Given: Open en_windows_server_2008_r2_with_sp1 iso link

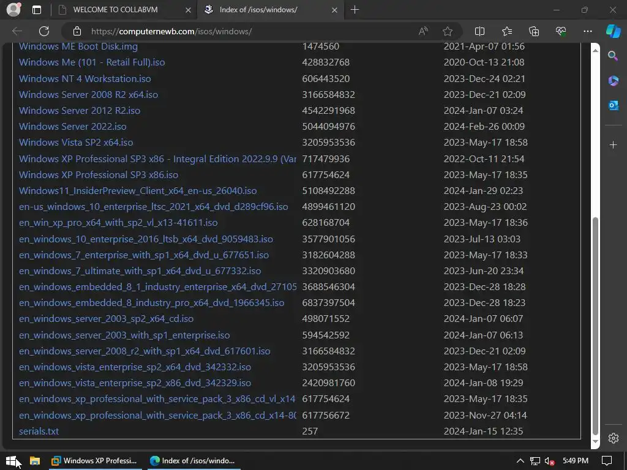Looking at the screenshot, I should [x=145, y=352].
